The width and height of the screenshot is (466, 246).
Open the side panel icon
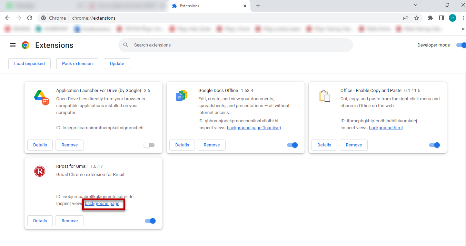pos(441,18)
